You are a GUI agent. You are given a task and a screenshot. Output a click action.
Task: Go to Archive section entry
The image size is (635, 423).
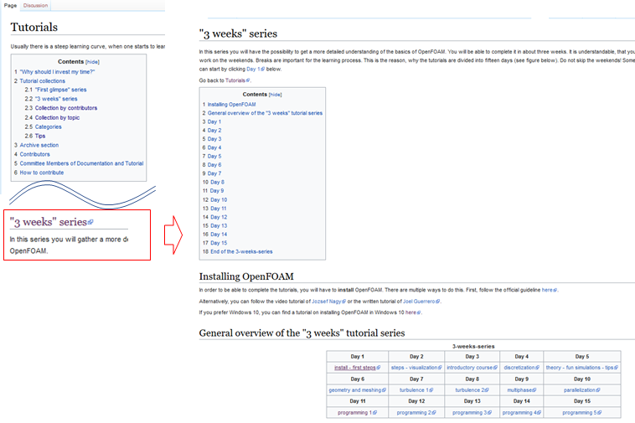click(x=39, y=145)
